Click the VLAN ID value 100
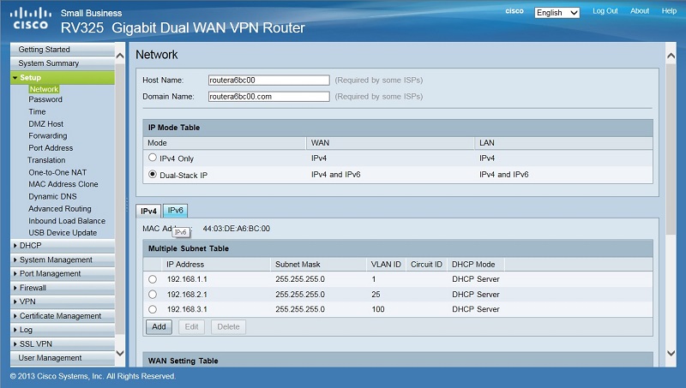 [x=378, y=309]
